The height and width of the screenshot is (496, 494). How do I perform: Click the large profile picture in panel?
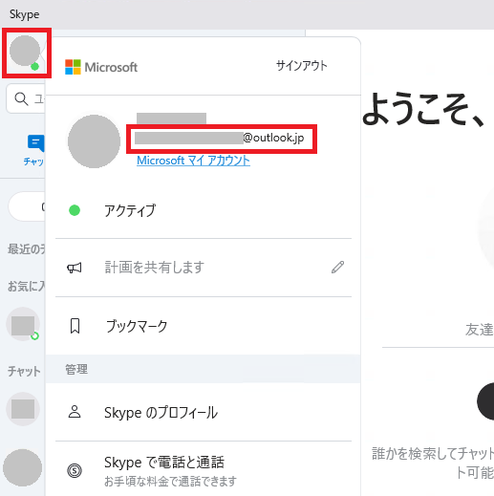pyautogui.click(x=94, y=141)
